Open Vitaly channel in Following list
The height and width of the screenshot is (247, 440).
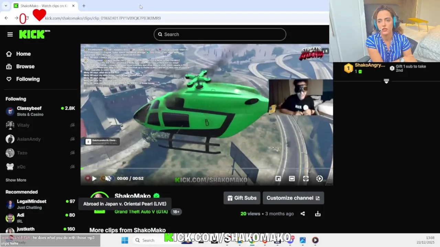40,125
